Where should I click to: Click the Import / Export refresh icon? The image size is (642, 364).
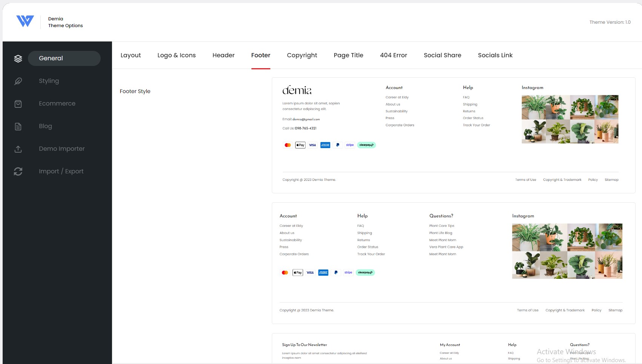18,171
